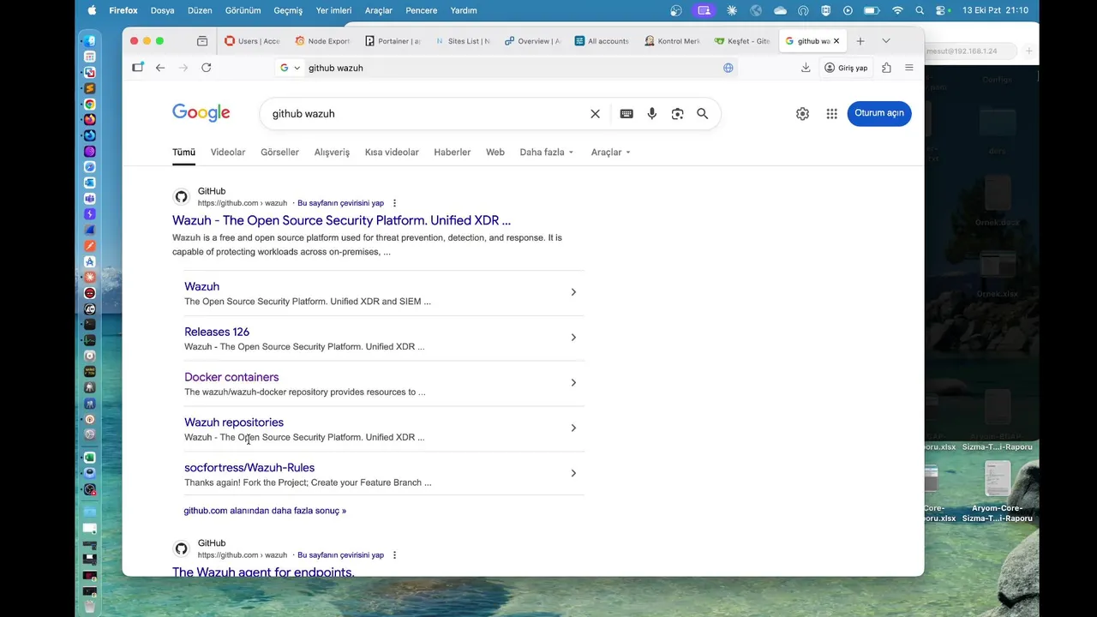Launch Google Chrome from the Dock

pos(90,104)
